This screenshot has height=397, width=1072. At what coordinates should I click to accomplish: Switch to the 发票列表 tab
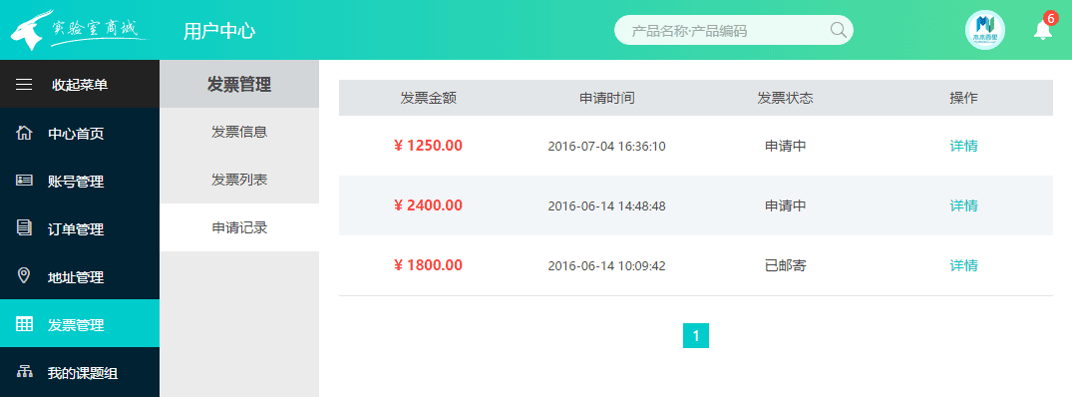(x=239, y=180)
